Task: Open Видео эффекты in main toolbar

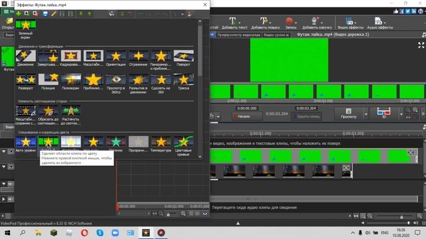Action: [350, 23]
